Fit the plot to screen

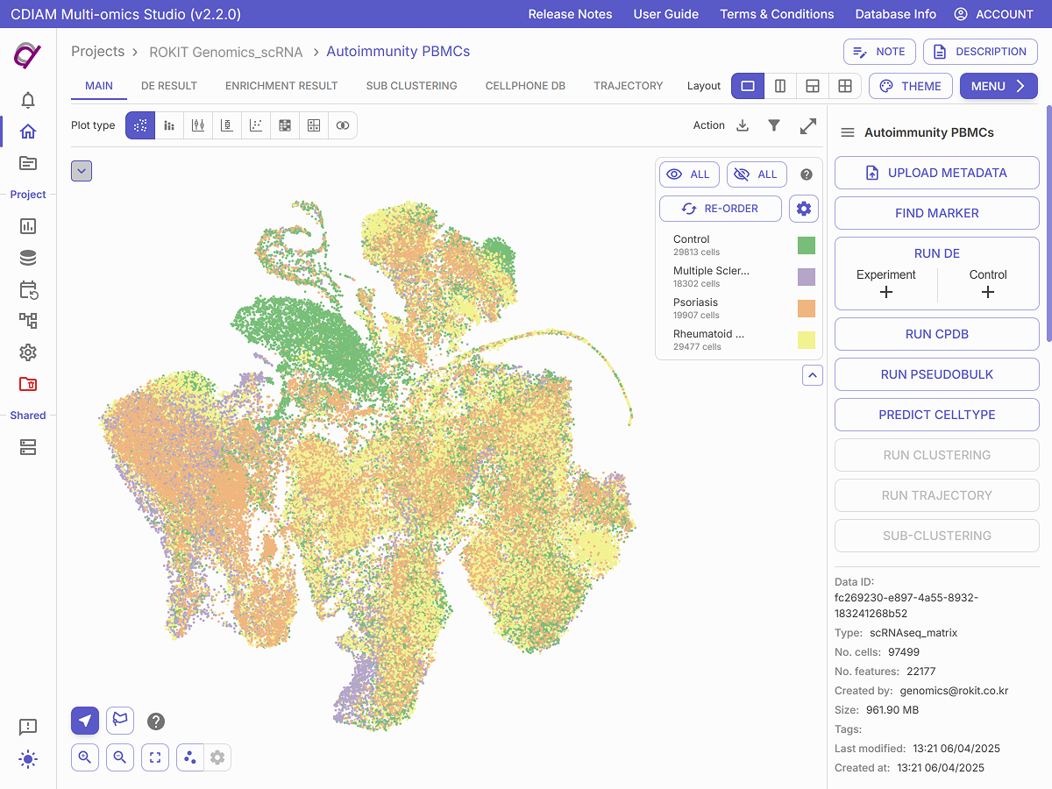point(155,757)
